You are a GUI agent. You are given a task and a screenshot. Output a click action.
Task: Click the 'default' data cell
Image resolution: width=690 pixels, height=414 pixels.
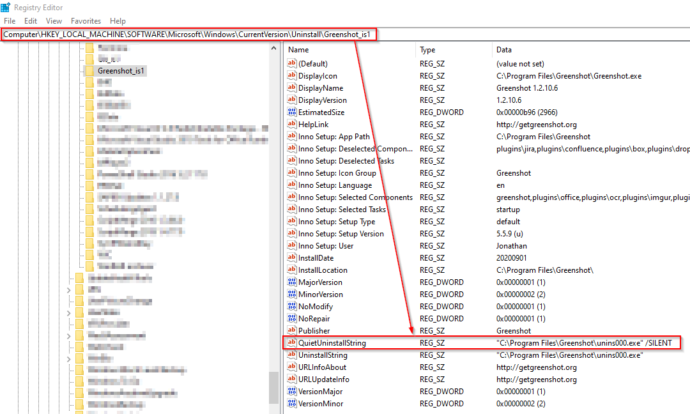pos(508,221)
